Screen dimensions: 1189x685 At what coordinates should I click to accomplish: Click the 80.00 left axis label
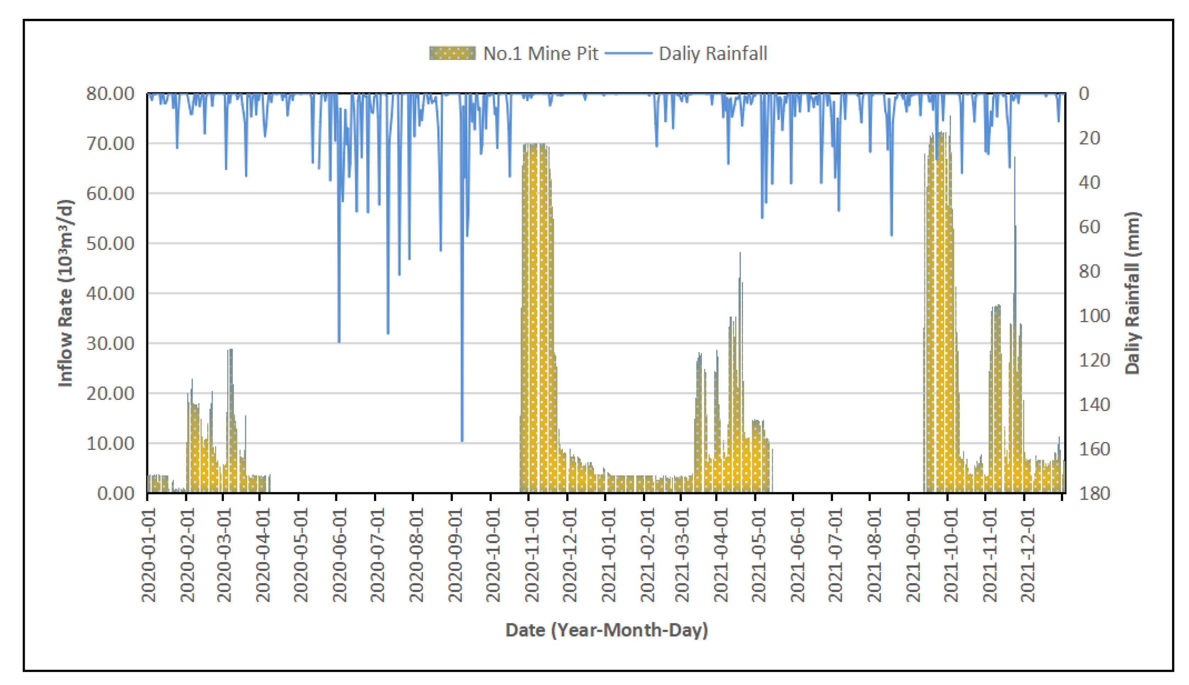110,94
